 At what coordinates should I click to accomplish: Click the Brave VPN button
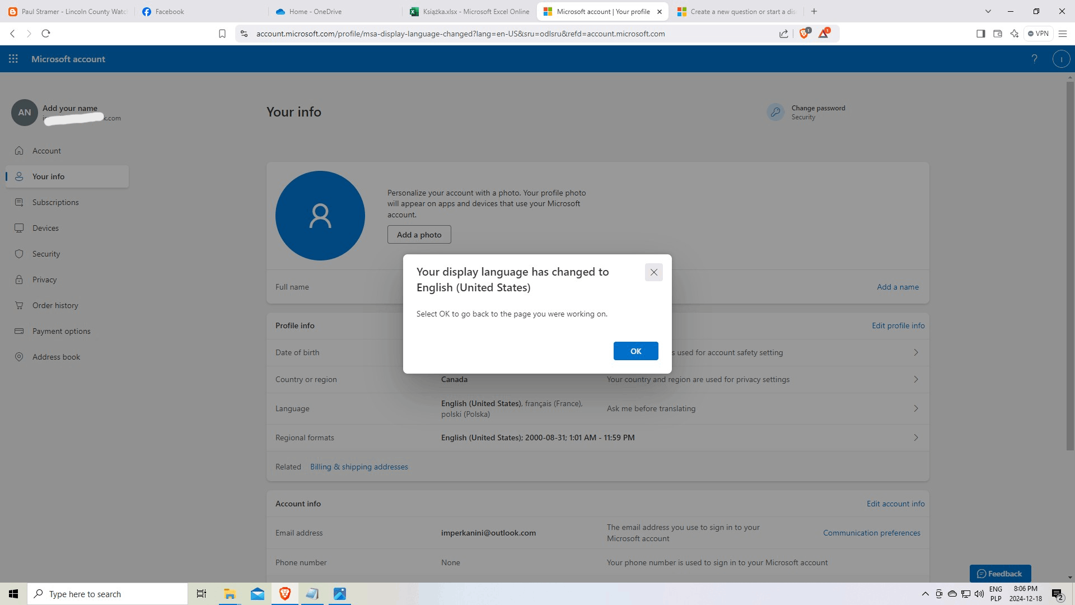click(x=1038, y=34)
